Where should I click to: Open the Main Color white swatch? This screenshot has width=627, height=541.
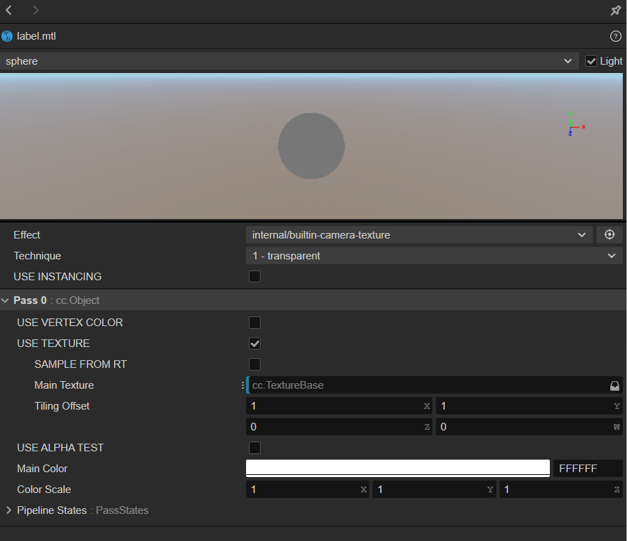pyautogui.click(x=398, y=468)
